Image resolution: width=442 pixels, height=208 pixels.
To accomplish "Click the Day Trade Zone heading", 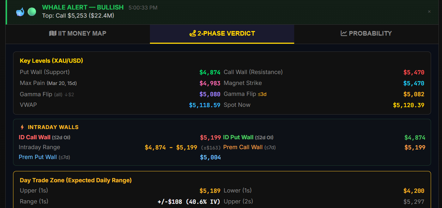I will 75,180.
